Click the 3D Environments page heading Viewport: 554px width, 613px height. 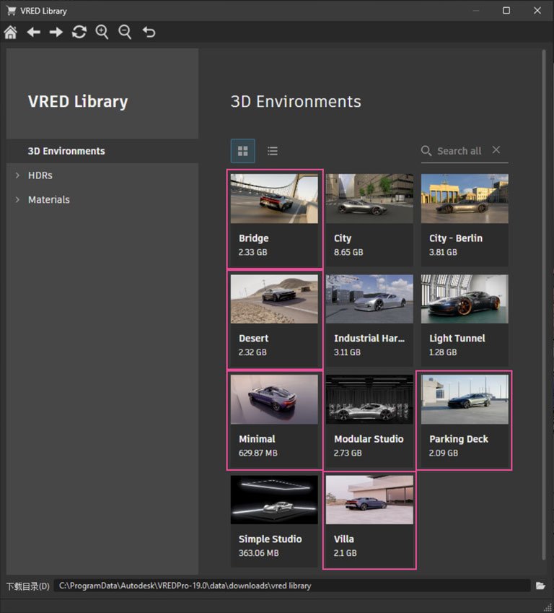(x=296, y=102)
